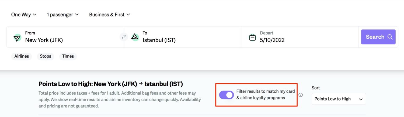404x117 pixels.
Task: Open the Points Low to High sort dropdown
Action: pos(339,99)
